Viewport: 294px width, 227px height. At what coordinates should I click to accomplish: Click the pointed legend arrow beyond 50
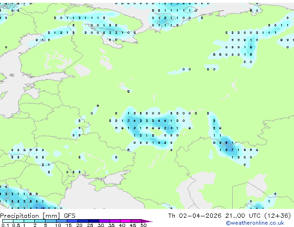[147, 221]
